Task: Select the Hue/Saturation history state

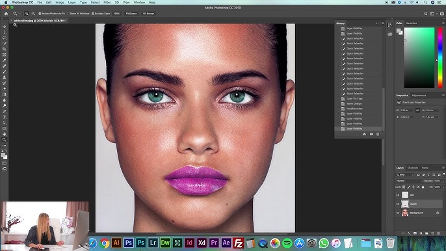Action: 354,109
